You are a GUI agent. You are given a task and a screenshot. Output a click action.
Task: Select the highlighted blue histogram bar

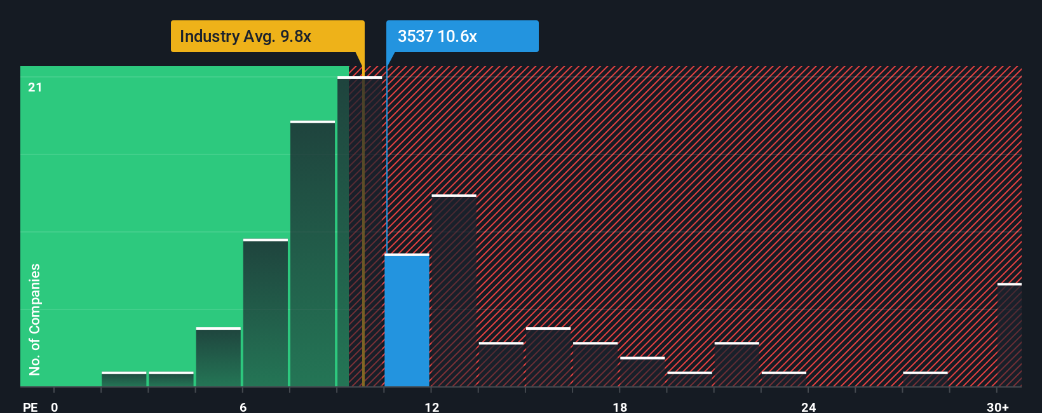click(407, 320)
